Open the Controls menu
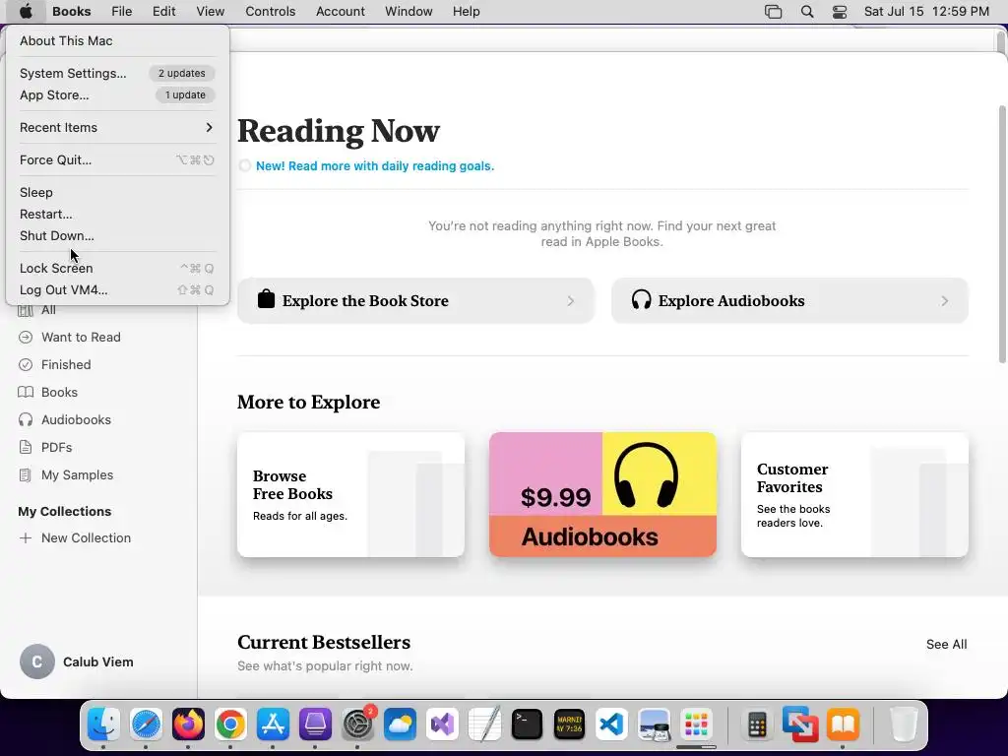The height and width of the screenshot is (756, 1008). (x=271, y=11)
